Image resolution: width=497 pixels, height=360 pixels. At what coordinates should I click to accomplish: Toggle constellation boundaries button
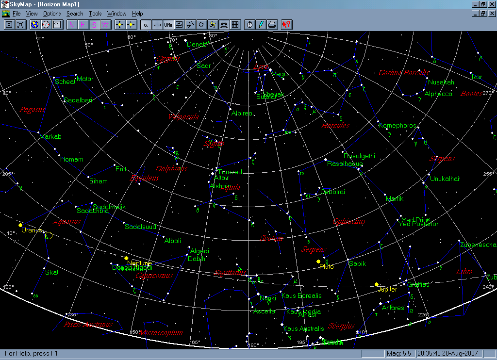pos(179,25)
